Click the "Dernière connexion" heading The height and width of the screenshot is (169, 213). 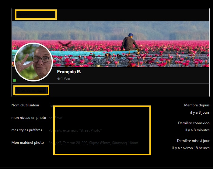click(194, 123)
